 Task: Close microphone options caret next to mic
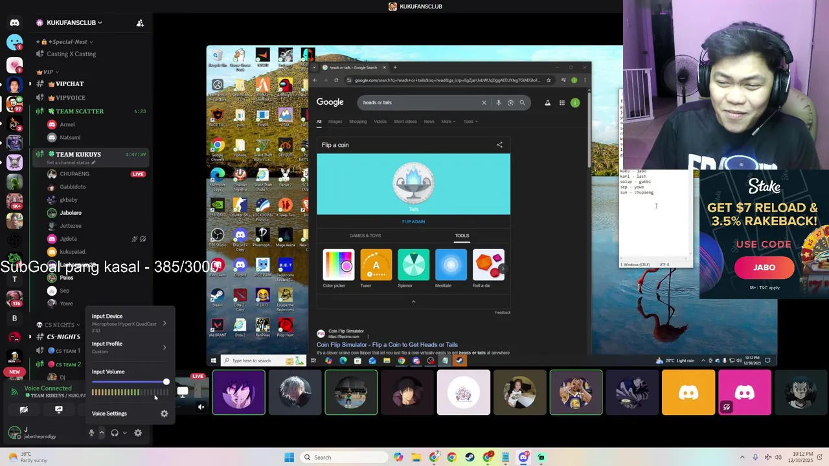coord(102,433)
